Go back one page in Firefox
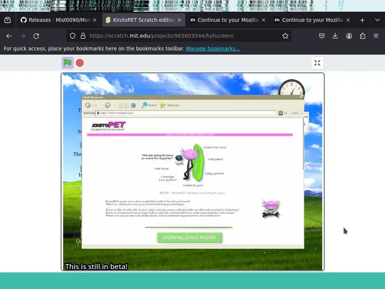Image resolution: width=385 pixels, height=289 pixels. pyautogui.click(x=9, y=36)
